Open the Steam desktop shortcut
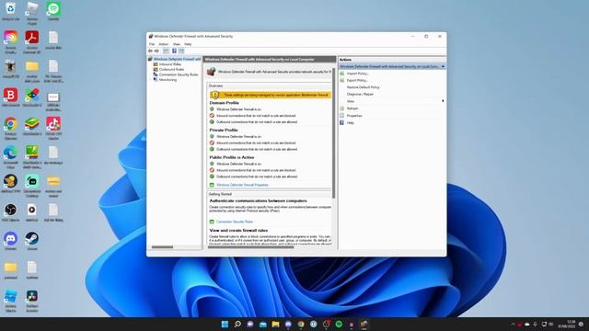 coord(32,241)
